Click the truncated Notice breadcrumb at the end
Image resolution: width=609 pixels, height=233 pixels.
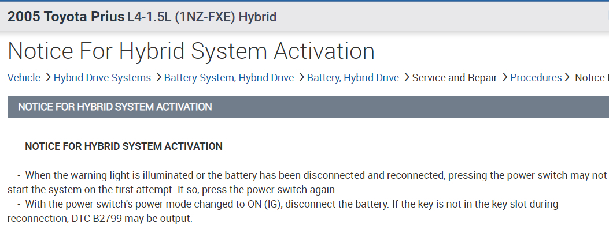tap(591, 78)
